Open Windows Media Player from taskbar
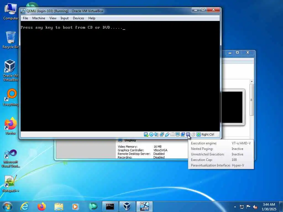 75,206
